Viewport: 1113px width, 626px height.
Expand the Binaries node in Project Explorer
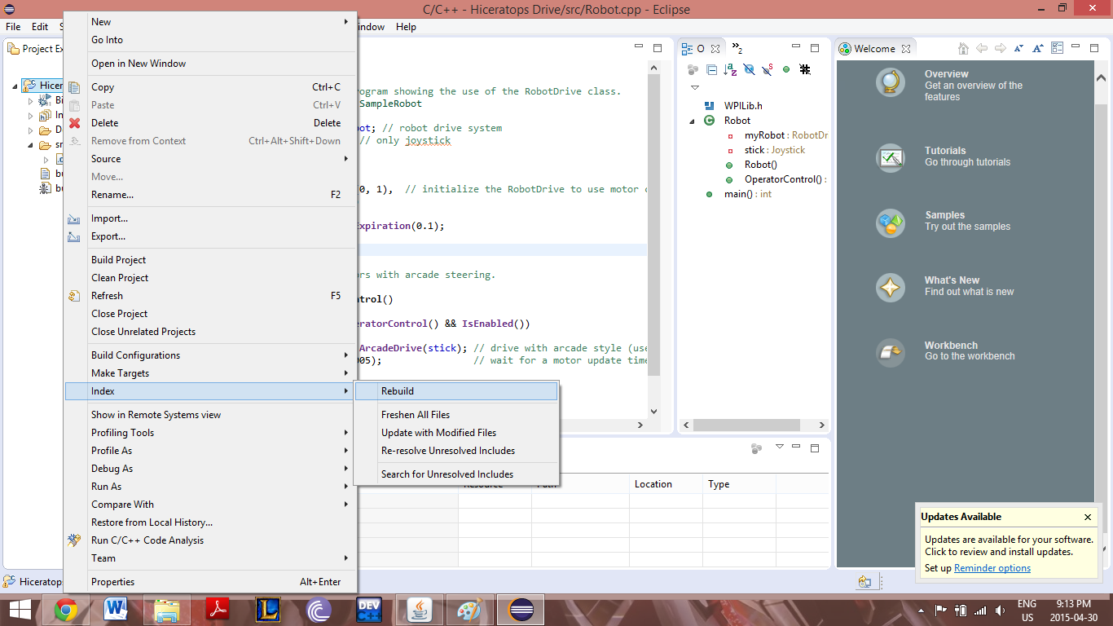coord(31,101)
